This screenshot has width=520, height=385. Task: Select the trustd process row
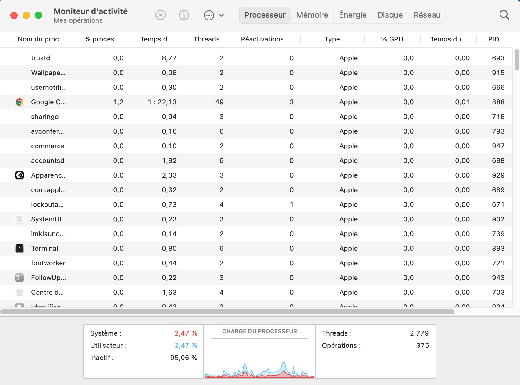(256, 58)
